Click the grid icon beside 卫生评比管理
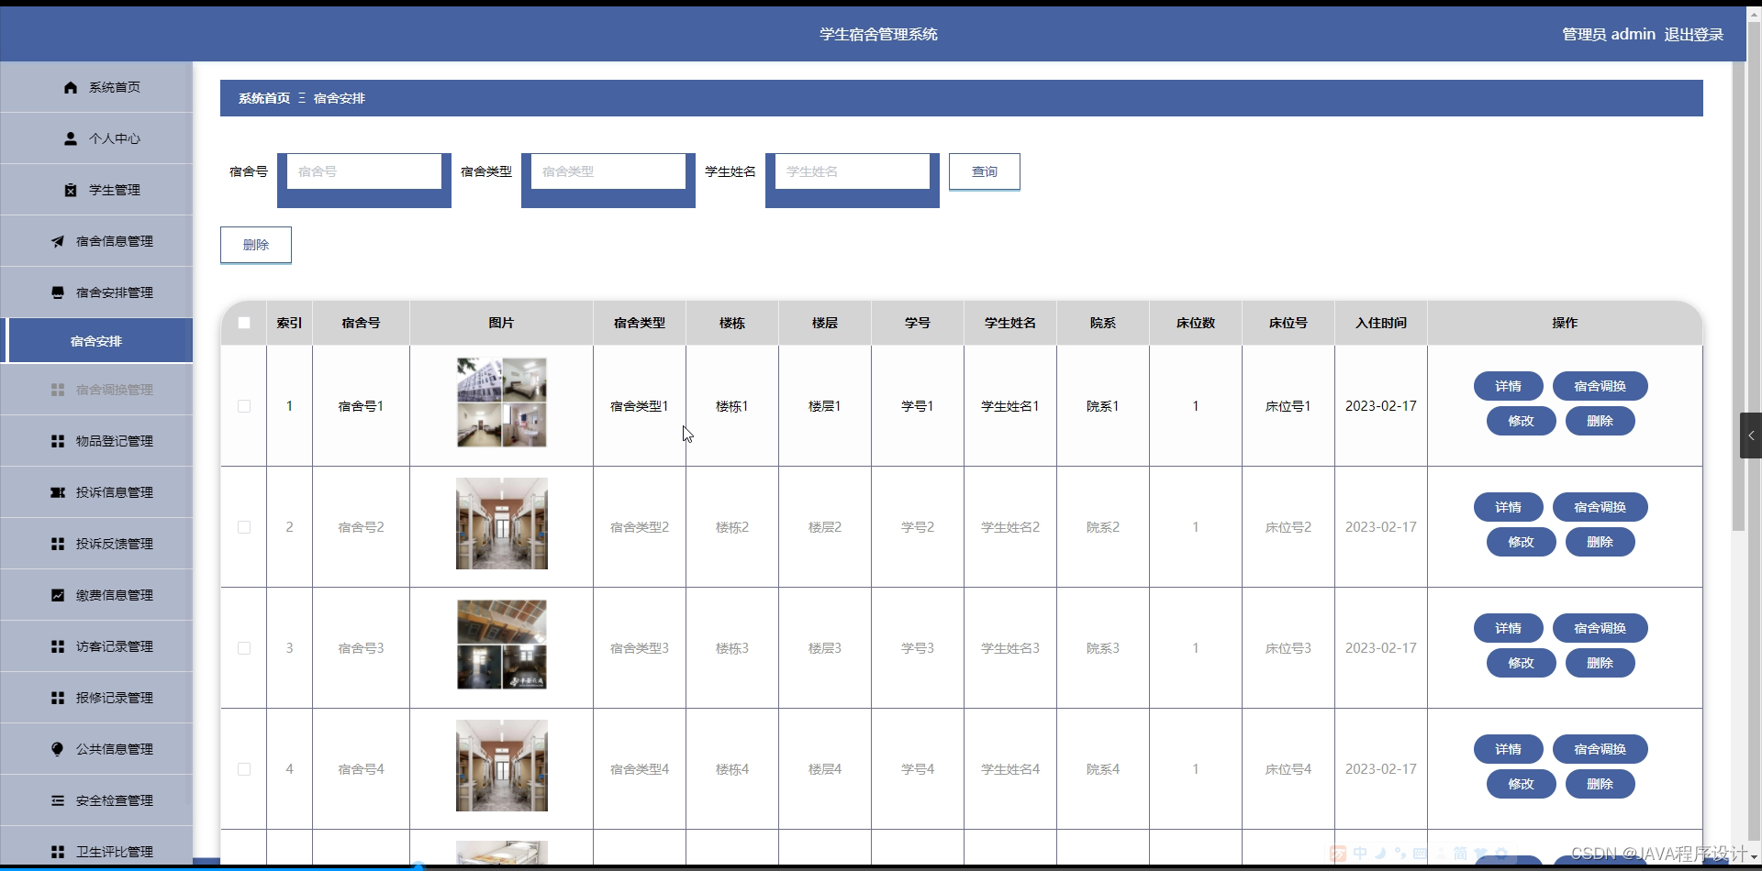Screen dimensions: 1762x871 click(x=58, y=853)
